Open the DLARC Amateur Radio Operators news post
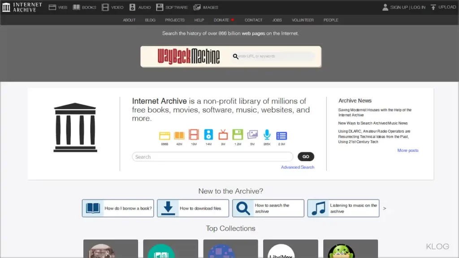 point(374,137)
